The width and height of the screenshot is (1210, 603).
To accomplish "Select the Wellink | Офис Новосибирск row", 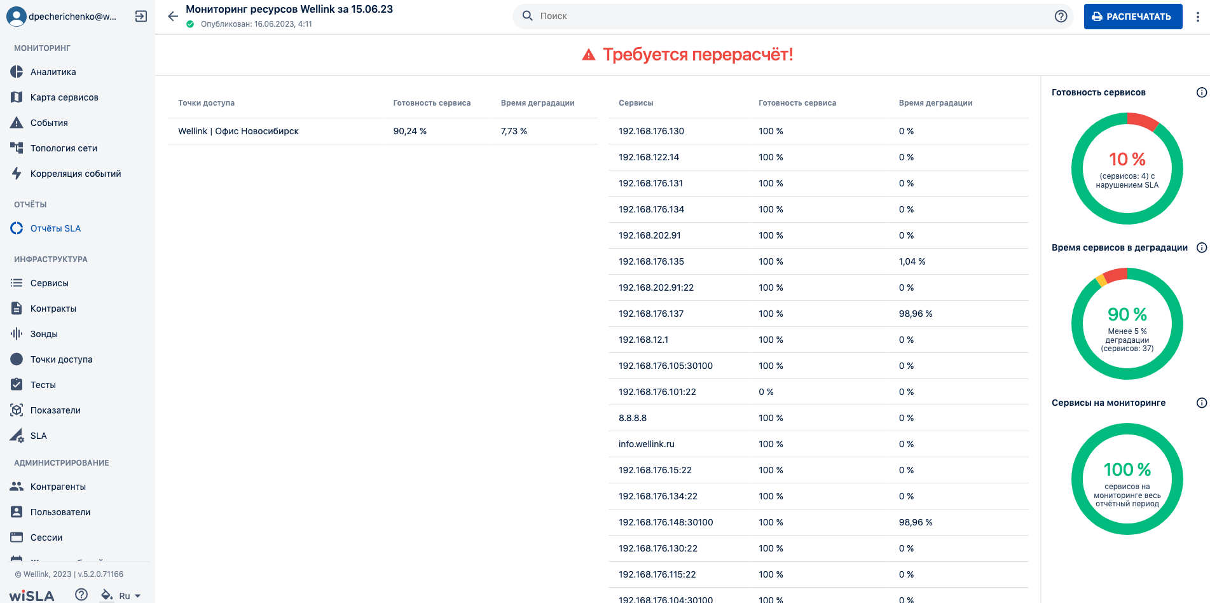I will click(x=383, y=131).
